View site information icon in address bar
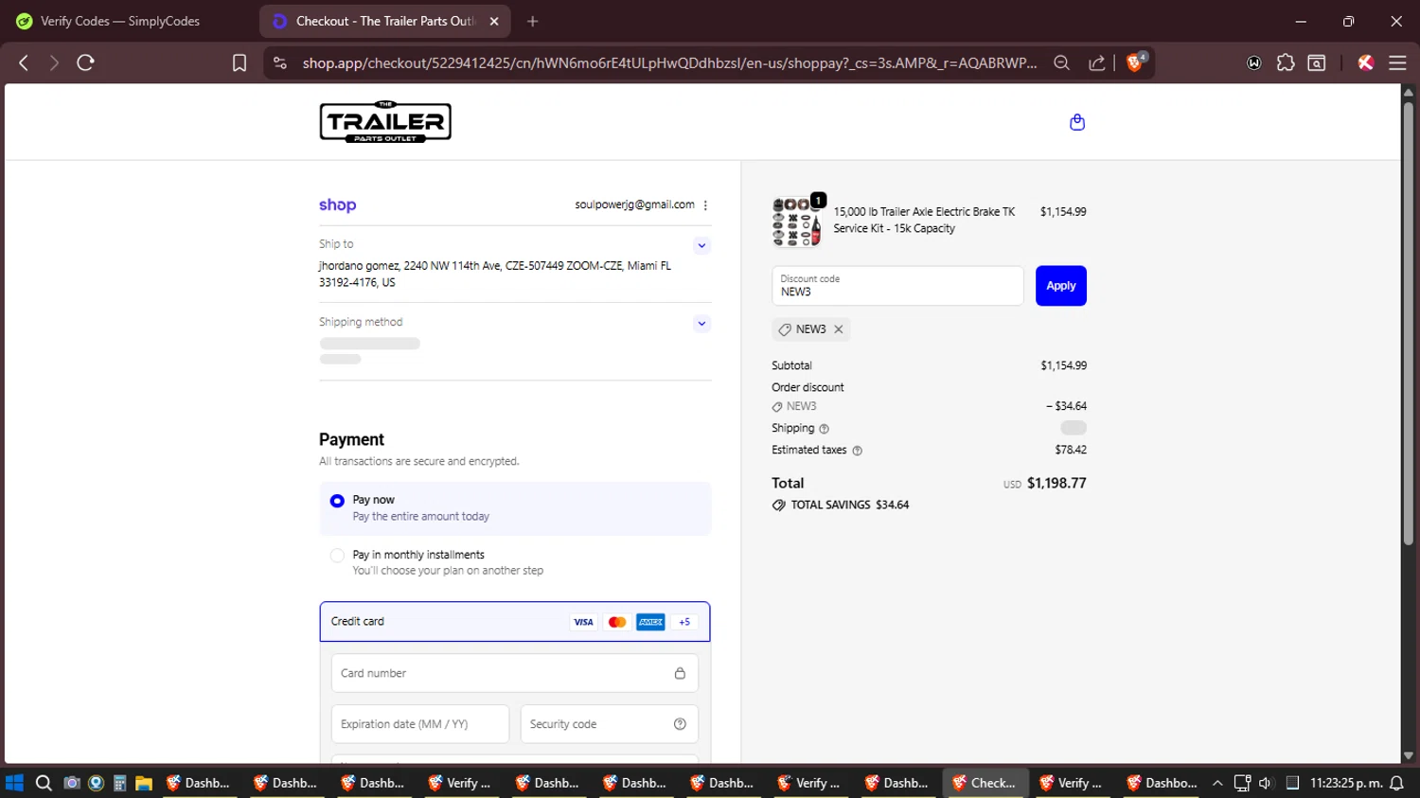1420x798 pixels. 279,62
